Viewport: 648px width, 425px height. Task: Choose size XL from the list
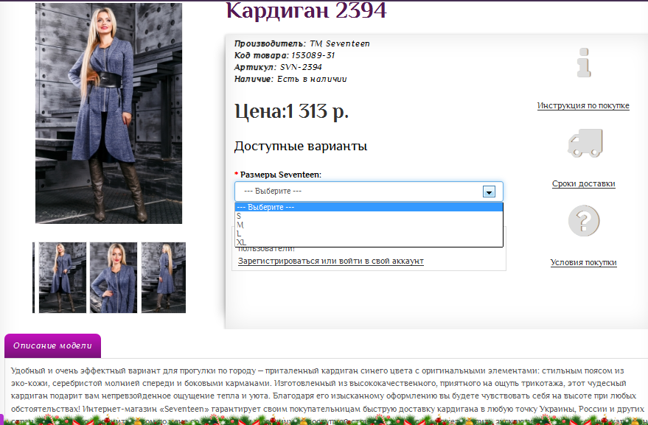(369, 242)
